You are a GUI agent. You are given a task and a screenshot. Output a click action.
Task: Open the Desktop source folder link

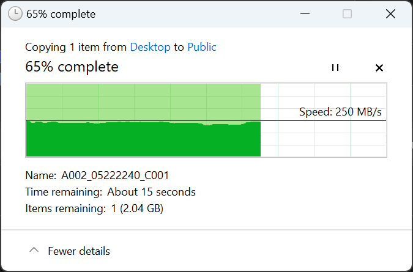click(x=150, y=47)
